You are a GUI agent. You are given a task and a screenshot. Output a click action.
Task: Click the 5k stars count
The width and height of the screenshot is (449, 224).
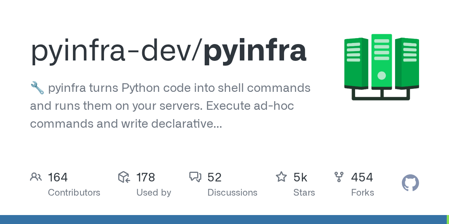tap(300, 177)
